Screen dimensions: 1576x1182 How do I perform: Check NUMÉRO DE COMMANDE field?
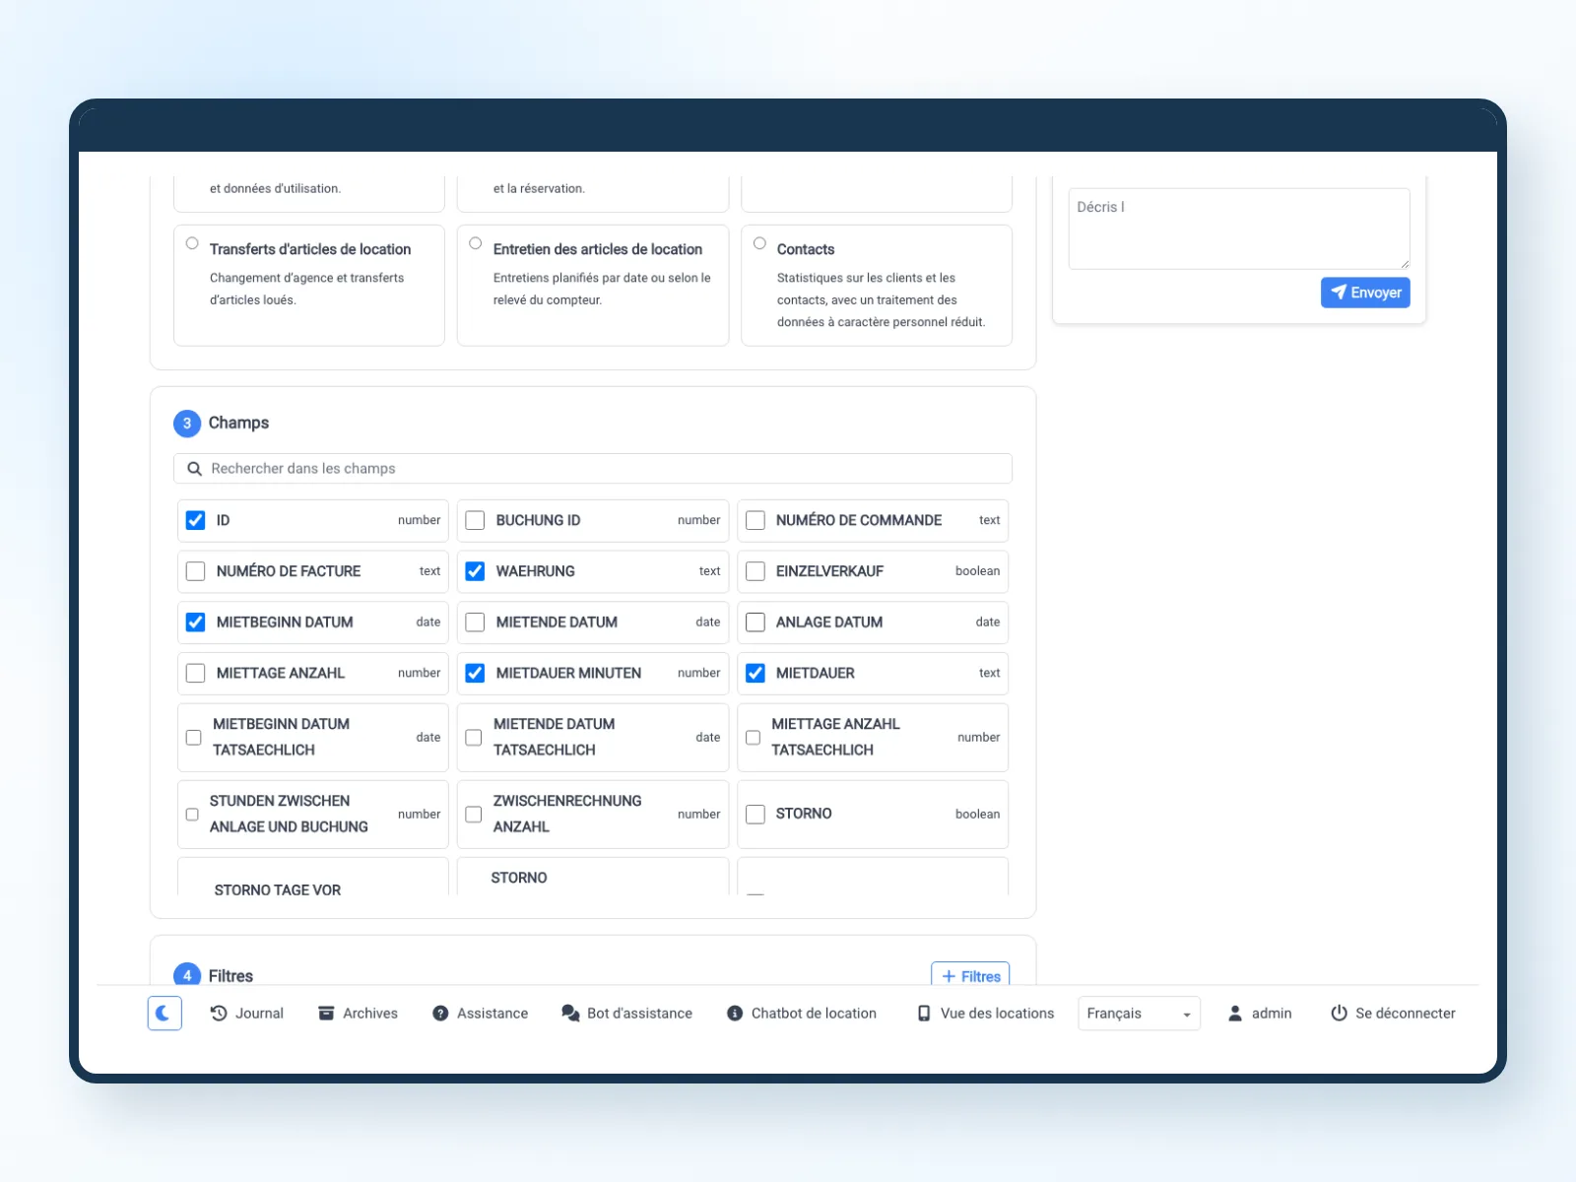tap(755, 520)
